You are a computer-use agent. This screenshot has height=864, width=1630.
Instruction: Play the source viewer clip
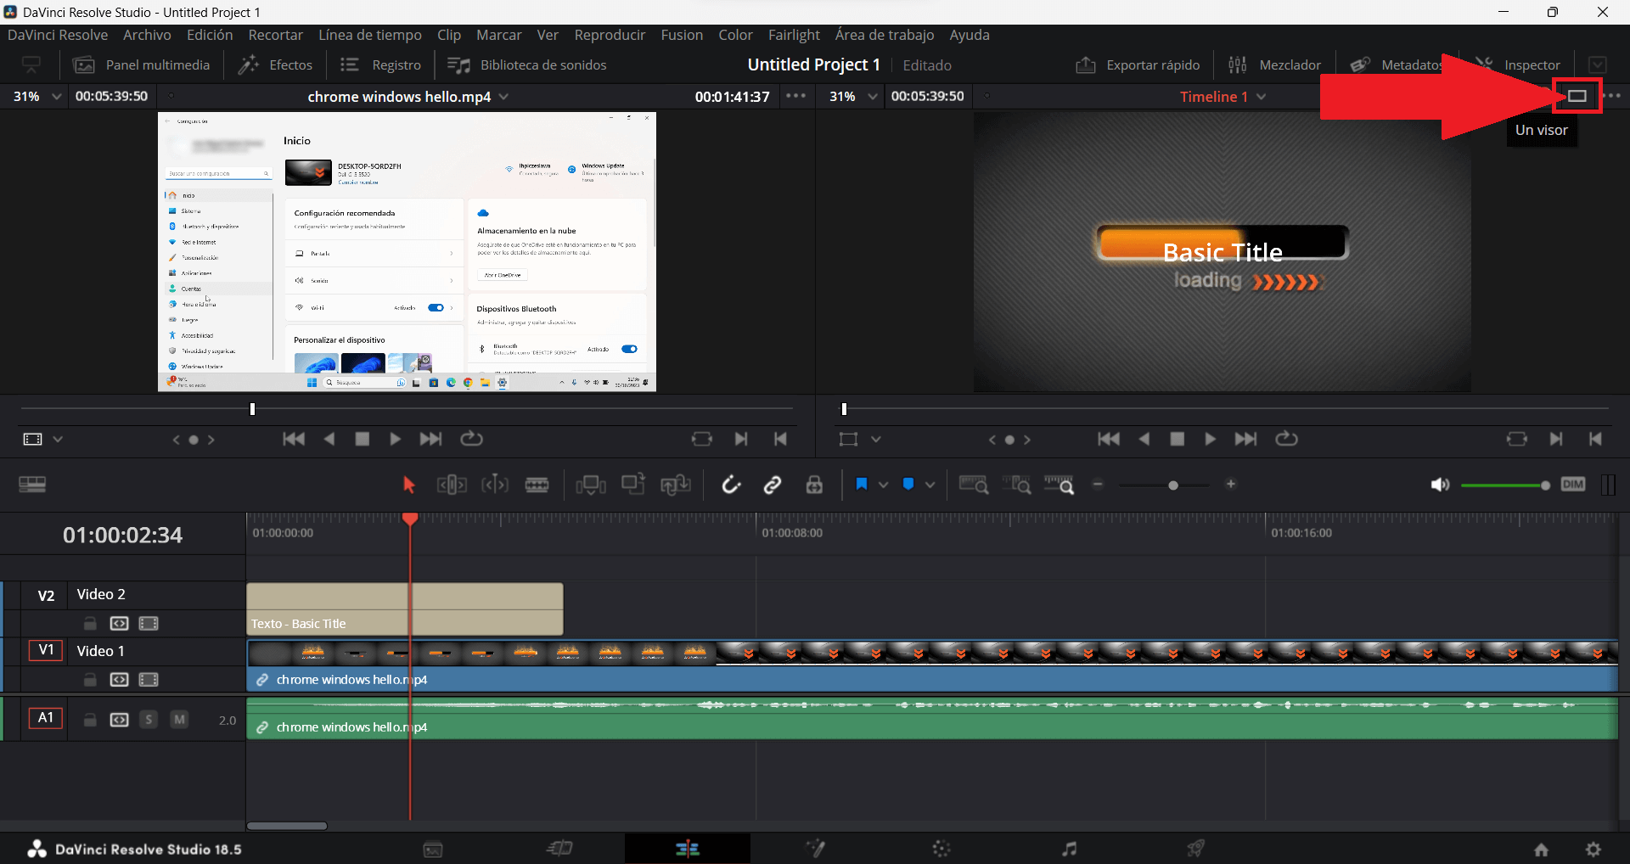coord(395,439)
